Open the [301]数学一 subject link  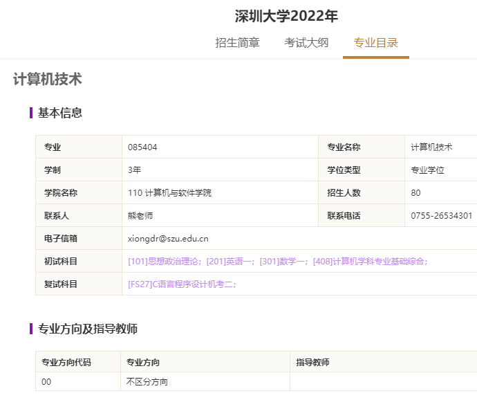click(x=282, y=262)
